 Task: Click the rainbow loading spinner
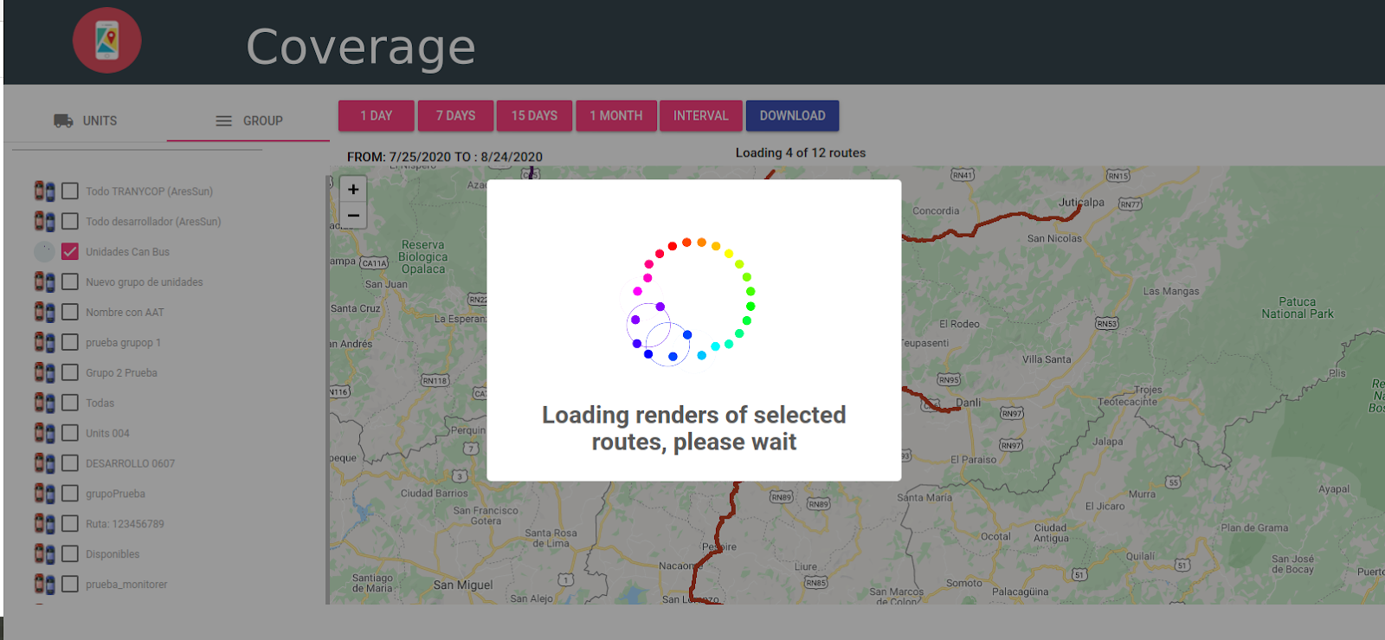[692, 301]
